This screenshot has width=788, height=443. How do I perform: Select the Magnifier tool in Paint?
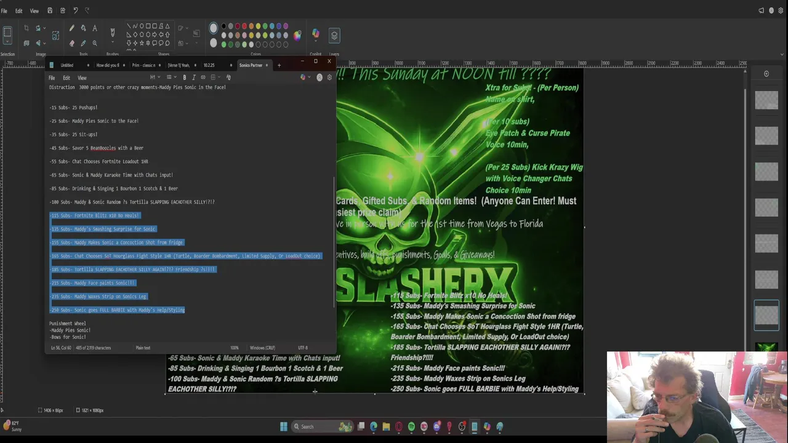tap(95, 43)
